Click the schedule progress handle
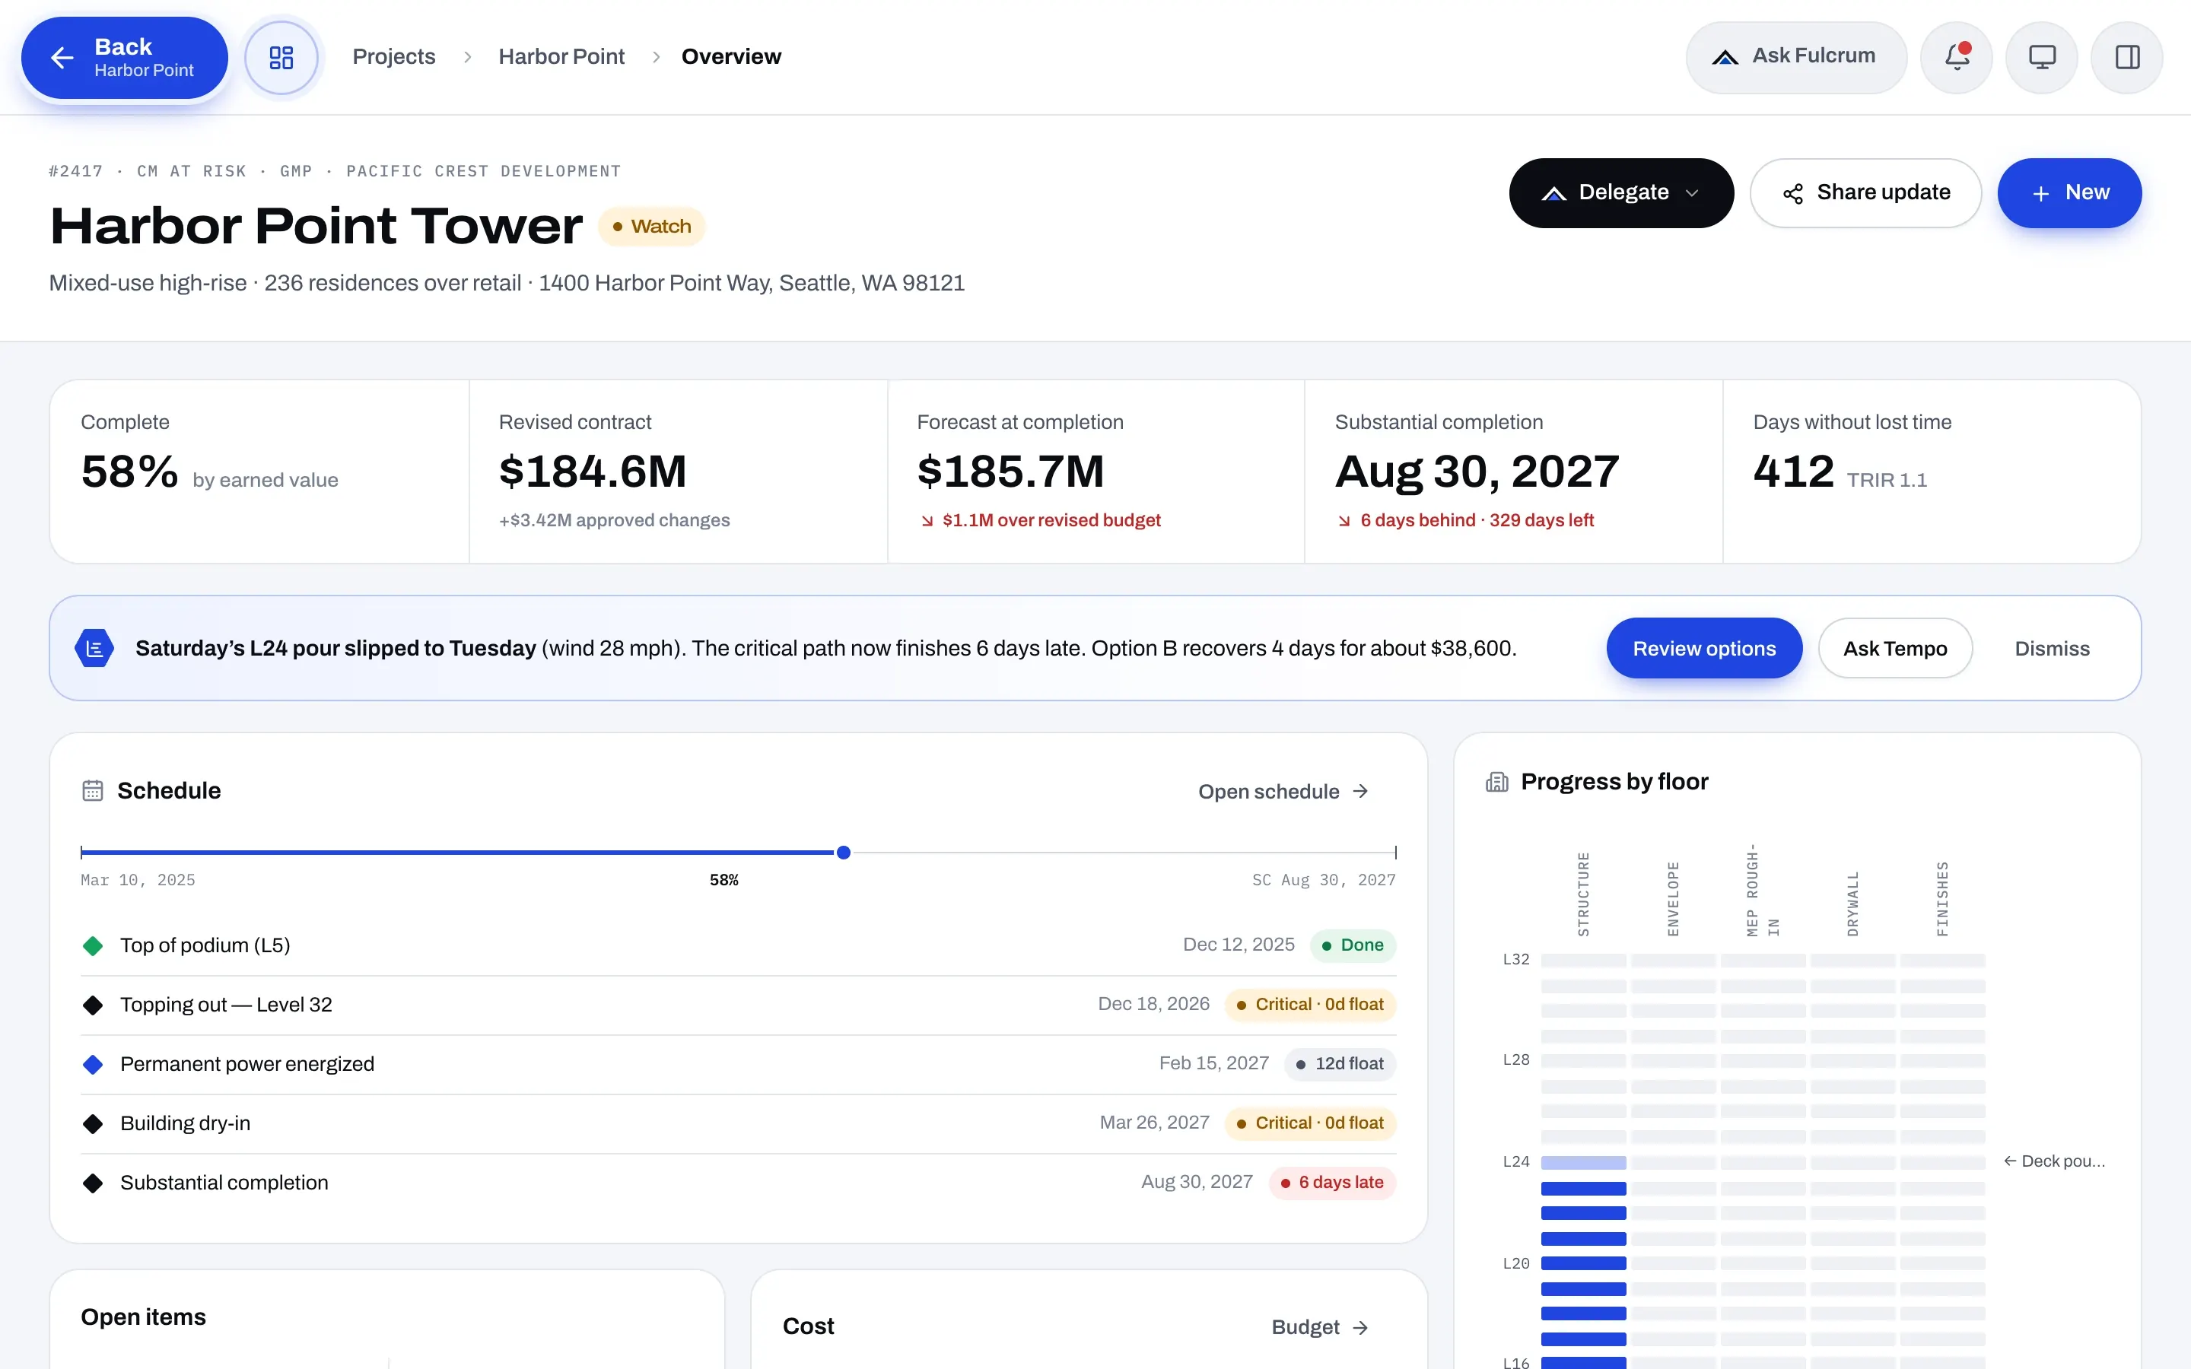This screenshot has height=1369, width=2191. (x=843, y=852)
